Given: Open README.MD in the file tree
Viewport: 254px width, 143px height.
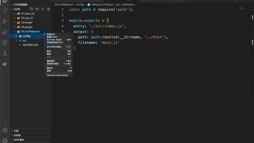Looking at the screenshot, I should point(31,45).
